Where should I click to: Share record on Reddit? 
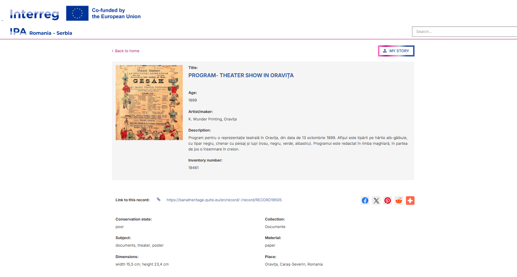(399, 201)
